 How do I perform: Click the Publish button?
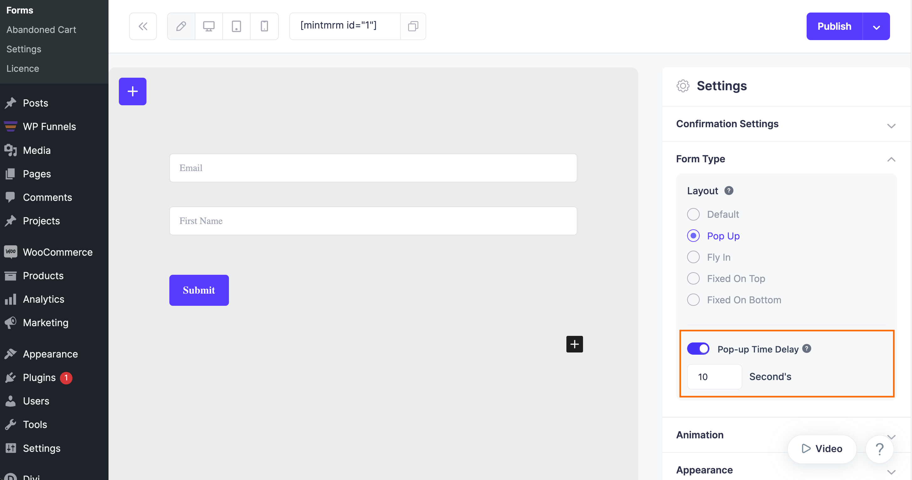[834, 26]
